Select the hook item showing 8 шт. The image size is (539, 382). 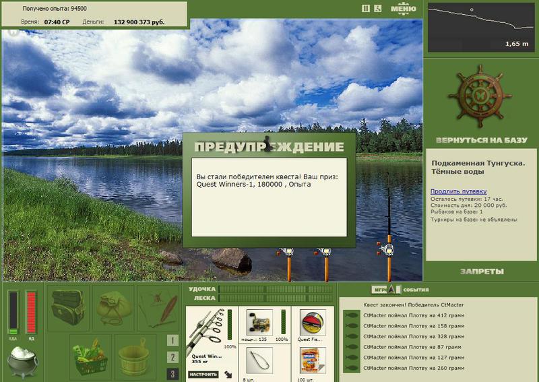[x=259, y=360]
